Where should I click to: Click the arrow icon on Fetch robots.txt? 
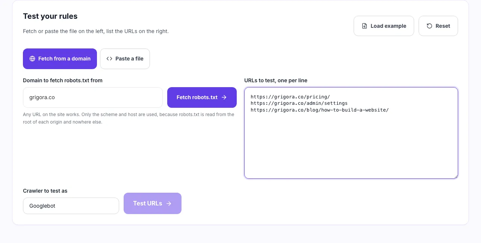click(224, 97)
